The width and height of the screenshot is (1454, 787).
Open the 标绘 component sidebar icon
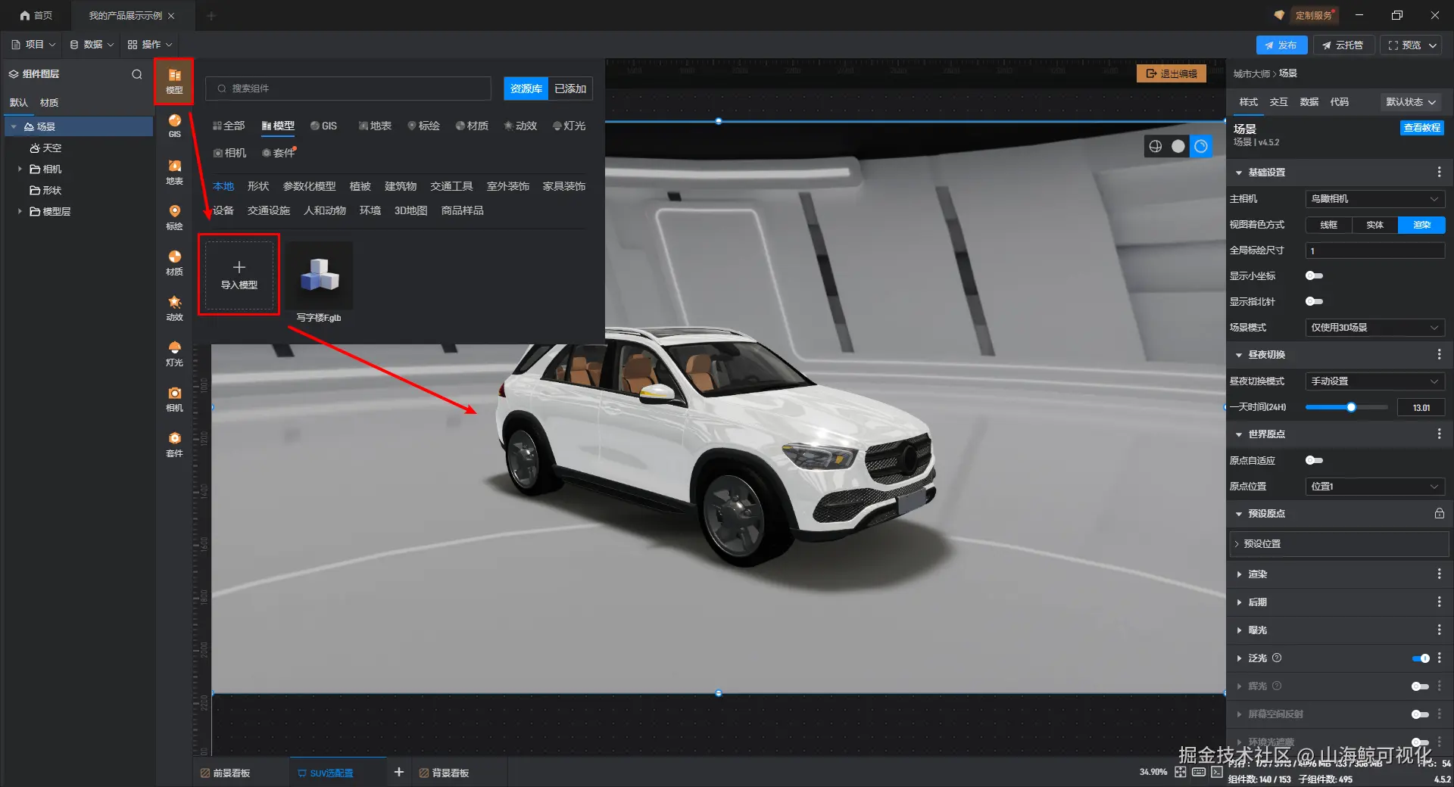[x=174, y=217]
